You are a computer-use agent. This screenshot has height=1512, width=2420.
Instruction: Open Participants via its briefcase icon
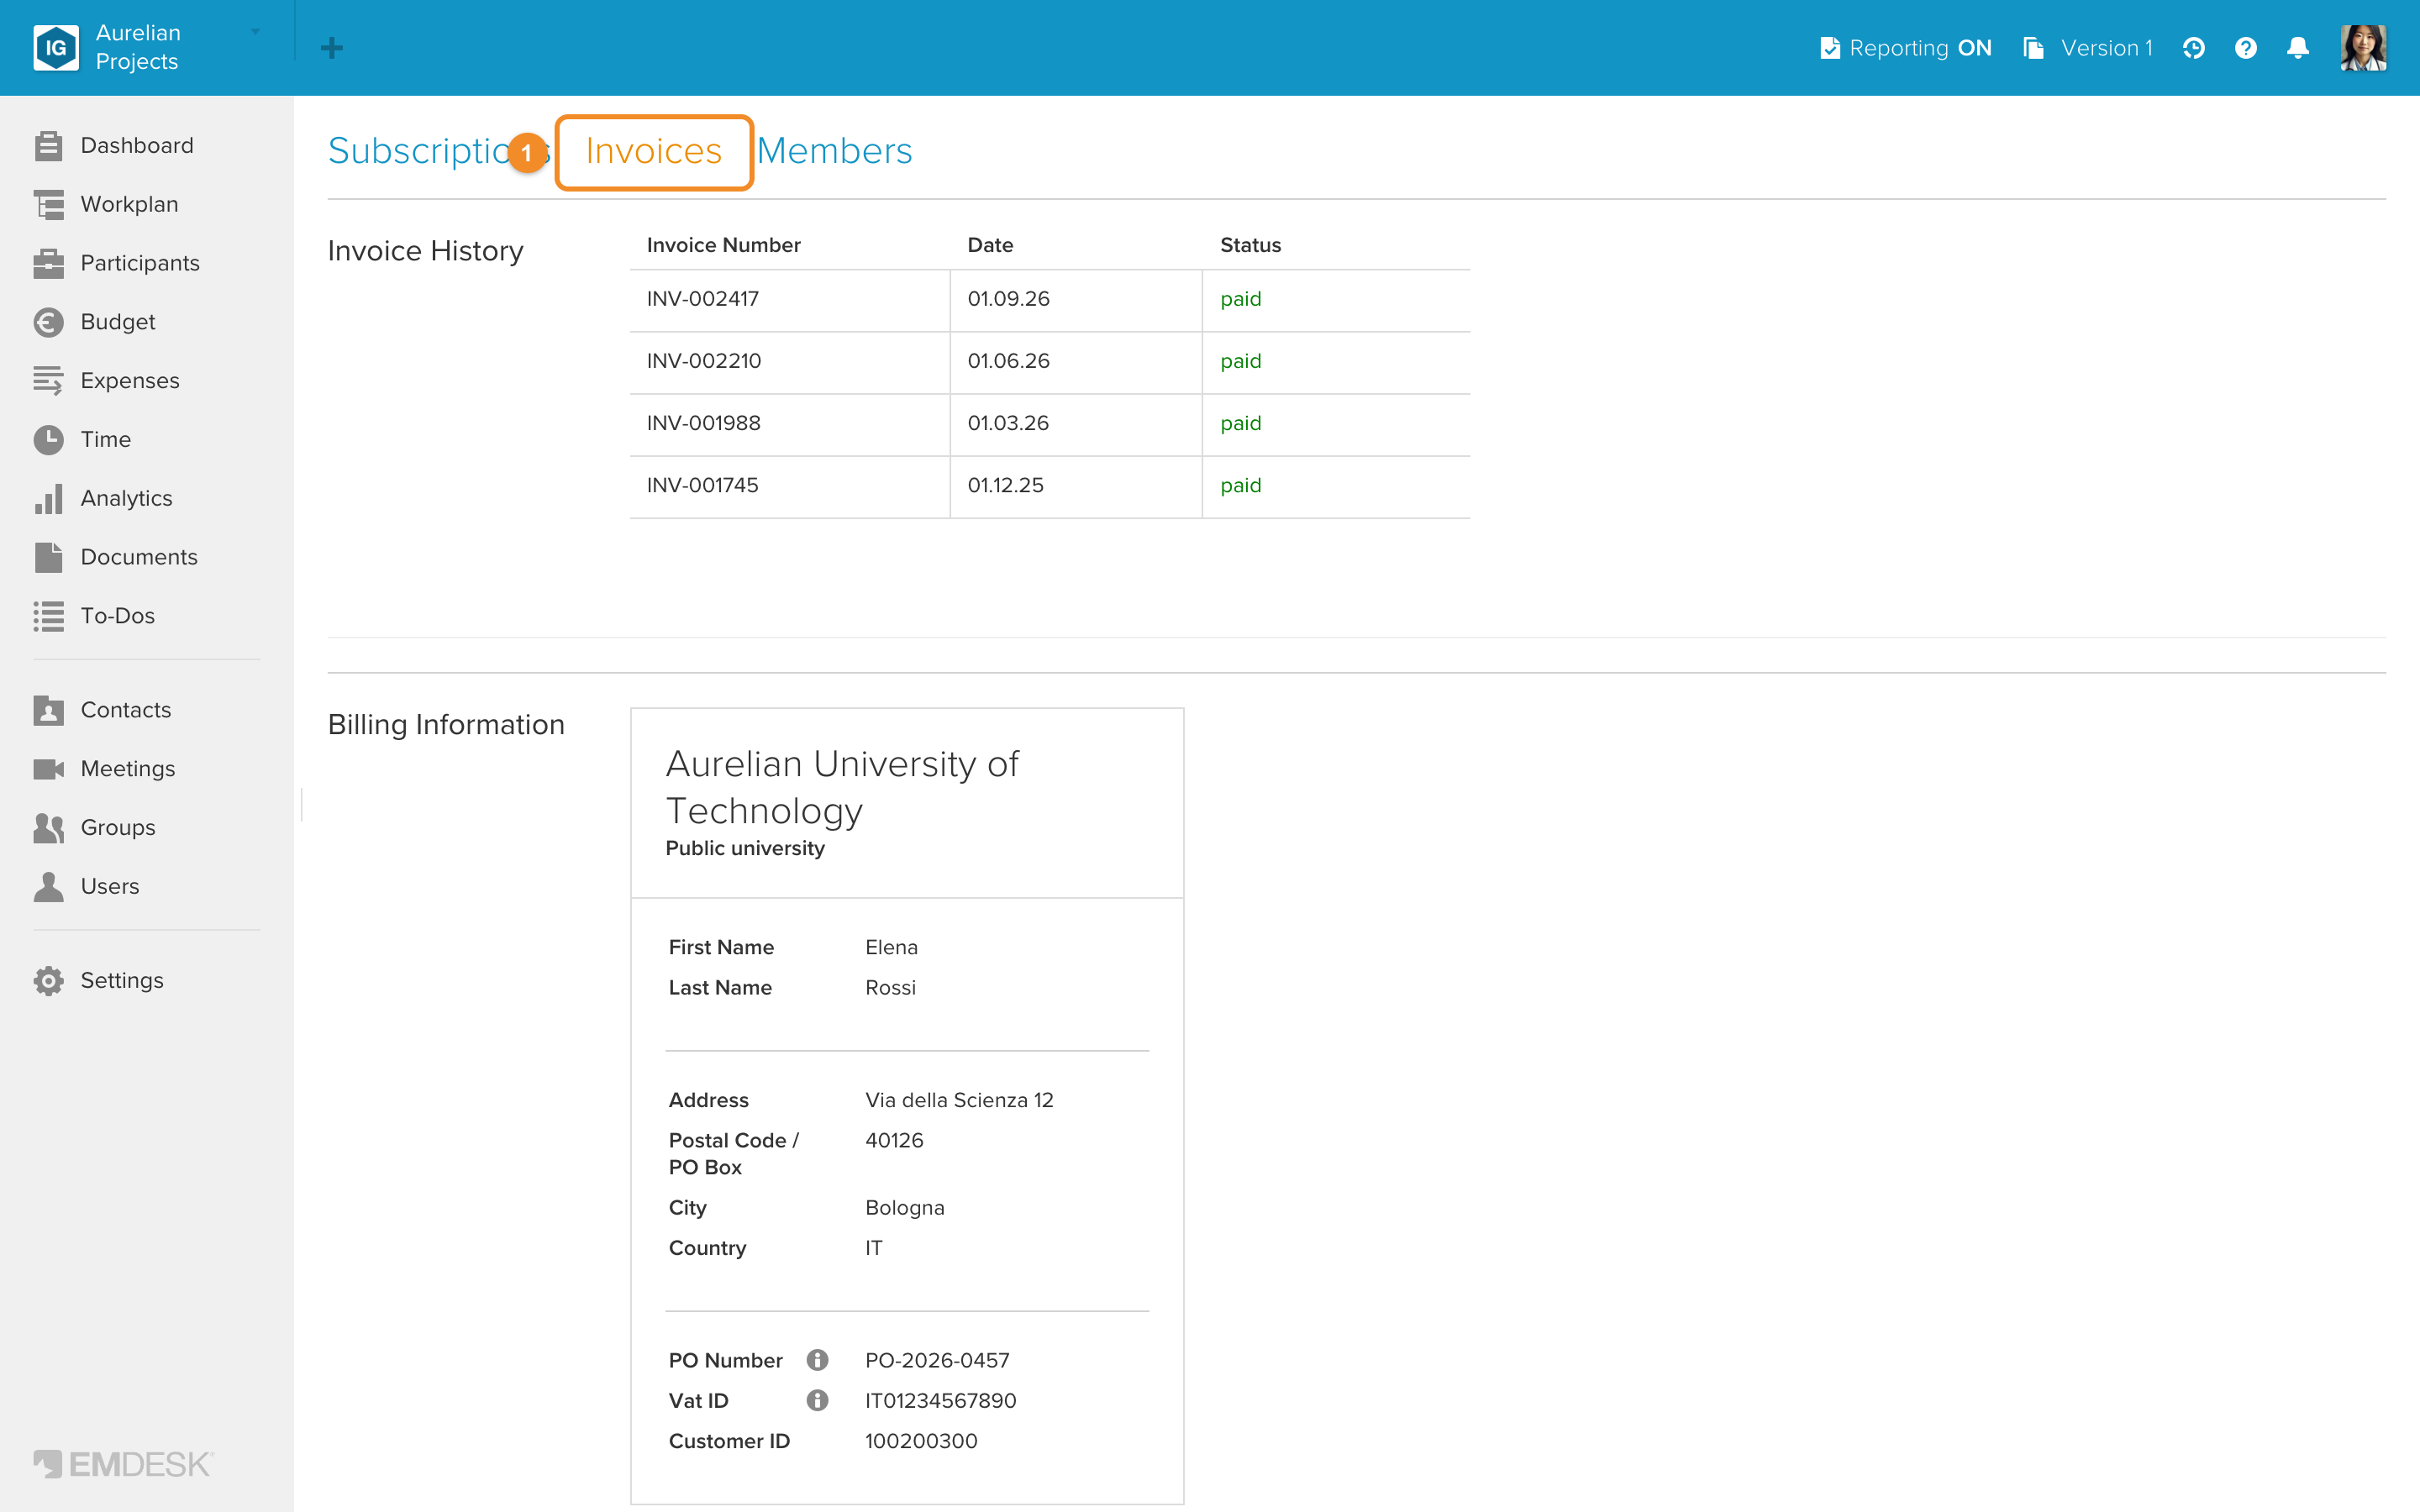[x=48, y=263]
